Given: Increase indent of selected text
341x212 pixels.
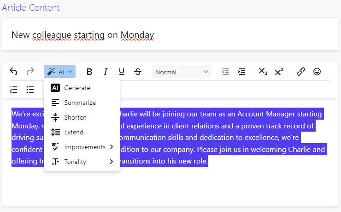Looking at the screenshot, I should 241,72.
